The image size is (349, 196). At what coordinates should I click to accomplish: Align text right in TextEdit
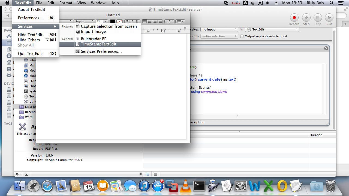155,21
